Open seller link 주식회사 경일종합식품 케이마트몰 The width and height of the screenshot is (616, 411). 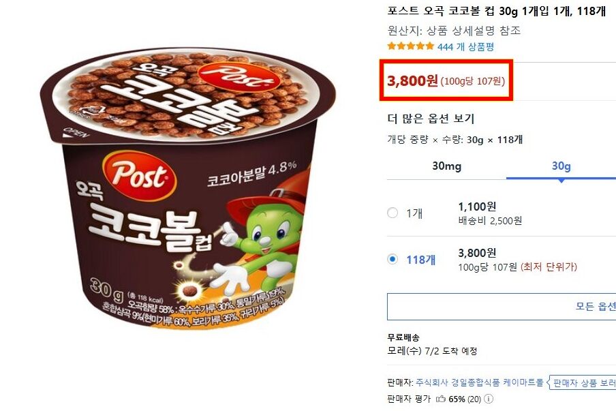click(479, 382)
